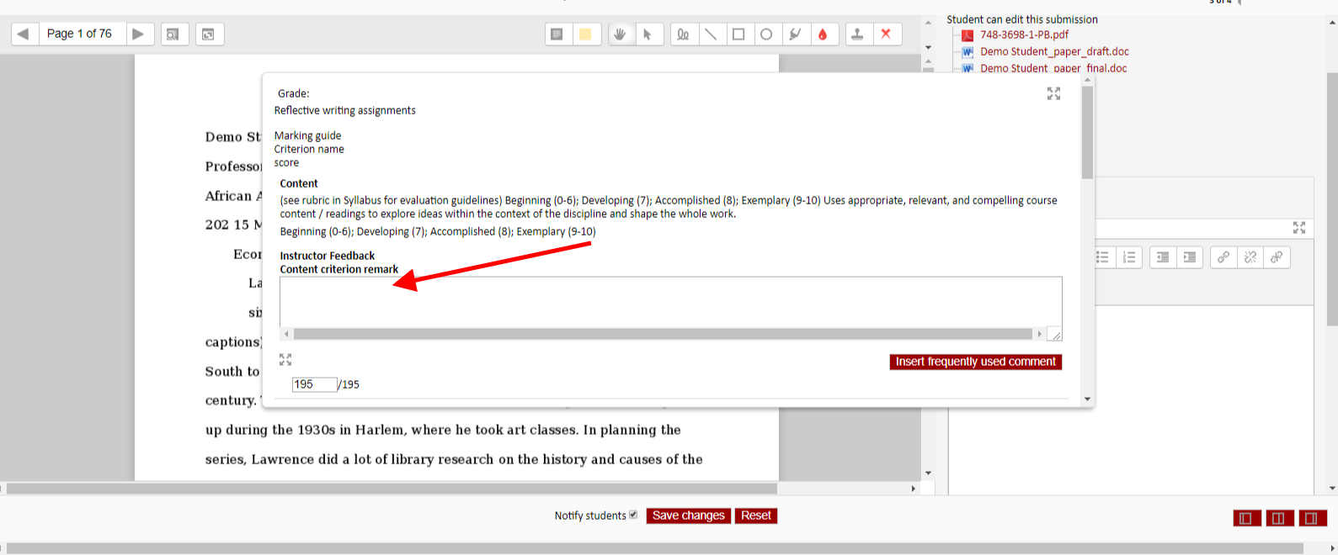Click the outdent button in the editor
1338x555 pixels.
[x=1162, y=257]
